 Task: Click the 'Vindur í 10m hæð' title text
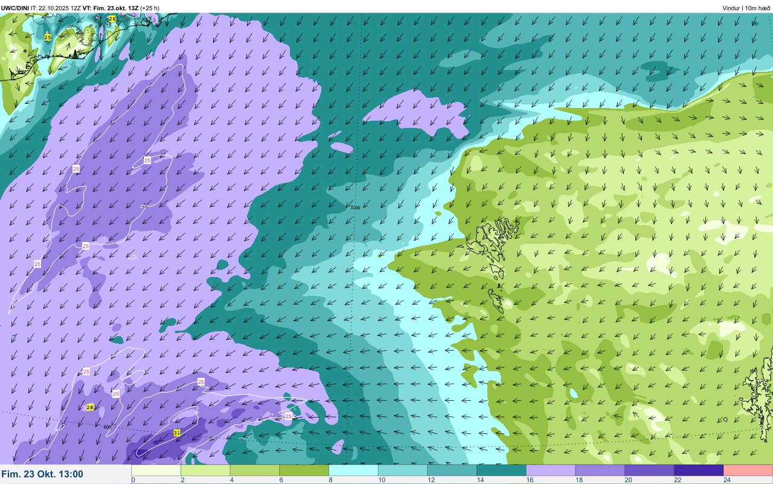pyautogui.click(x=746, y=8)
